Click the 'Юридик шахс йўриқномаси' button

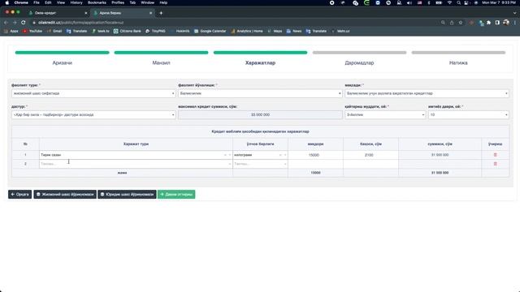(x=127, y=195)
